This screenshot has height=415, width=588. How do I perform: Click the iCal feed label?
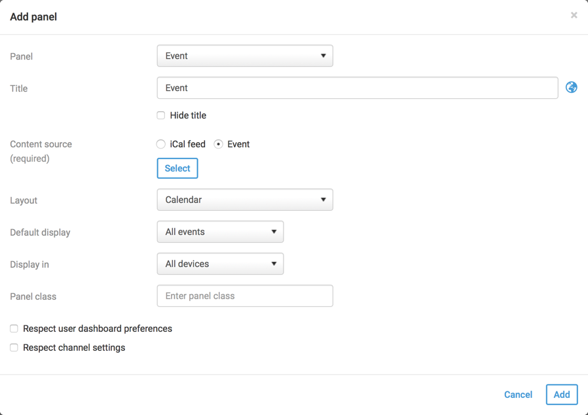coord(188,144)
